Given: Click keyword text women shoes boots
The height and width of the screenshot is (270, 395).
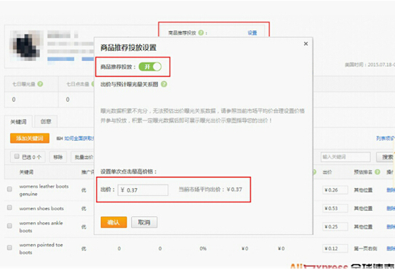Looking at the screenshot, I should click(41, 208).
